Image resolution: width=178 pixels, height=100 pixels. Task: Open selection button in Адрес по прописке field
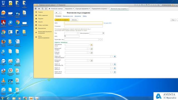click(111, 68)
